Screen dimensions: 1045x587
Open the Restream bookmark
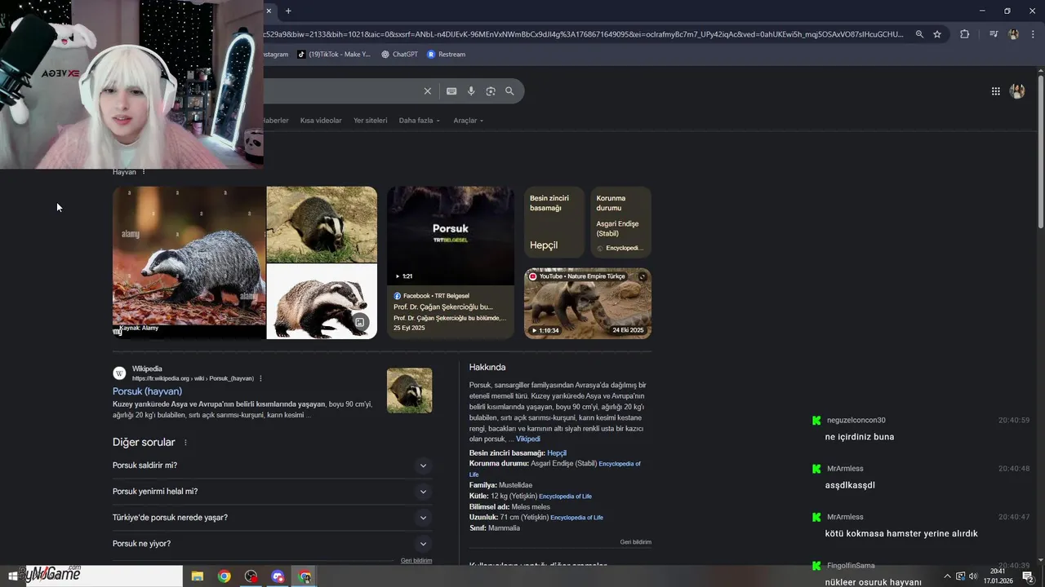click(x=446, y=55)
